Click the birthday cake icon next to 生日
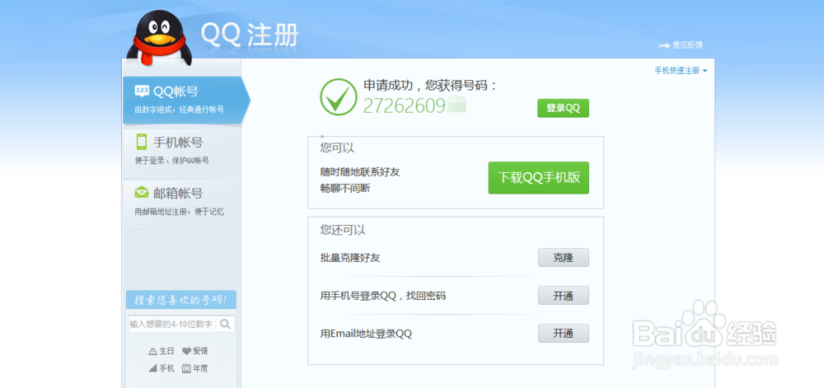 (153, 351)
